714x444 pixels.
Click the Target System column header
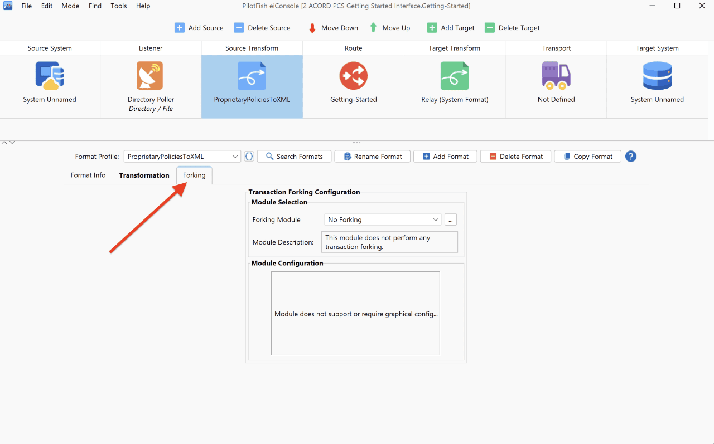click(x=657, y=48)
